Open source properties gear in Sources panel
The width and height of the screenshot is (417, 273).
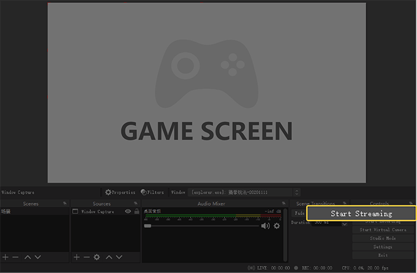(x=97, y=257)
